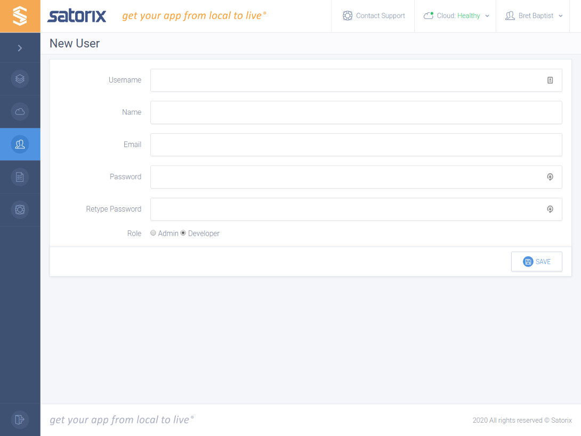This screenshot has height=436, width=581.
Task: Open Contact Support from the header
Action: (x=381, y=15)
